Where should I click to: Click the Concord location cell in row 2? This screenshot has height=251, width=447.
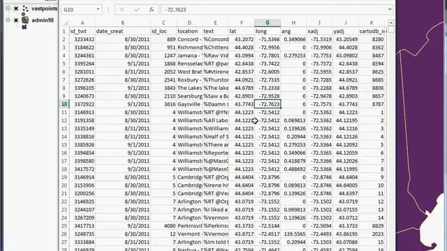coord(189,39)
